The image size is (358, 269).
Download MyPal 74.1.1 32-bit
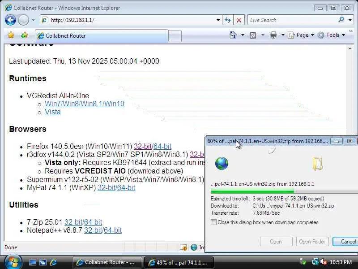pyautogui.click(x=107, y=187)
